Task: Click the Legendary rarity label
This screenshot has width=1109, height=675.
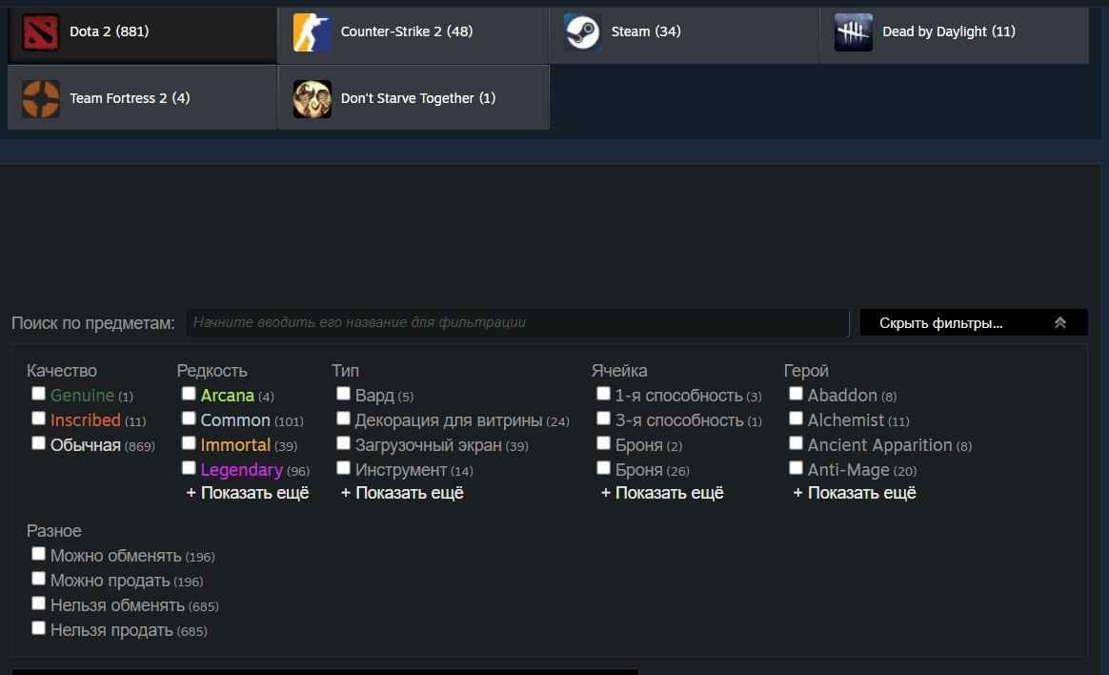Action: (x=241, y=470)
